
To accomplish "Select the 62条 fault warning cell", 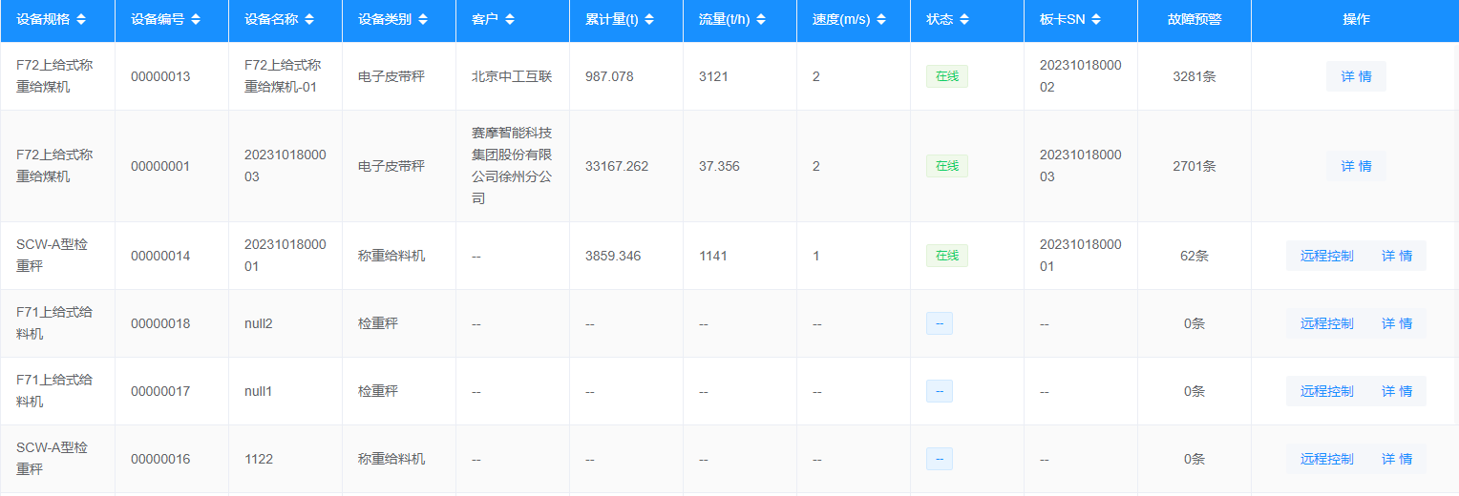I will 1194,256.
